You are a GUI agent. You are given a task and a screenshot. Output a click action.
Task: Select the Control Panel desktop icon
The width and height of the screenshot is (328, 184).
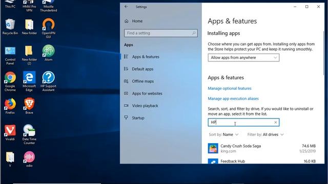[x=10, y=55]
